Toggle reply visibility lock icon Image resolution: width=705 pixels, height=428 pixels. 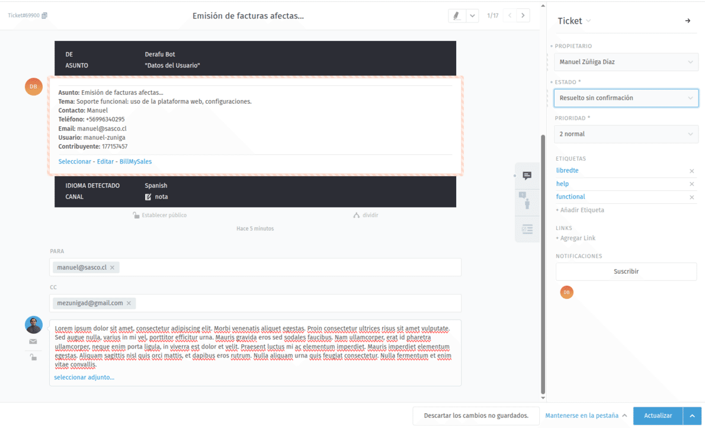[33, 357]
